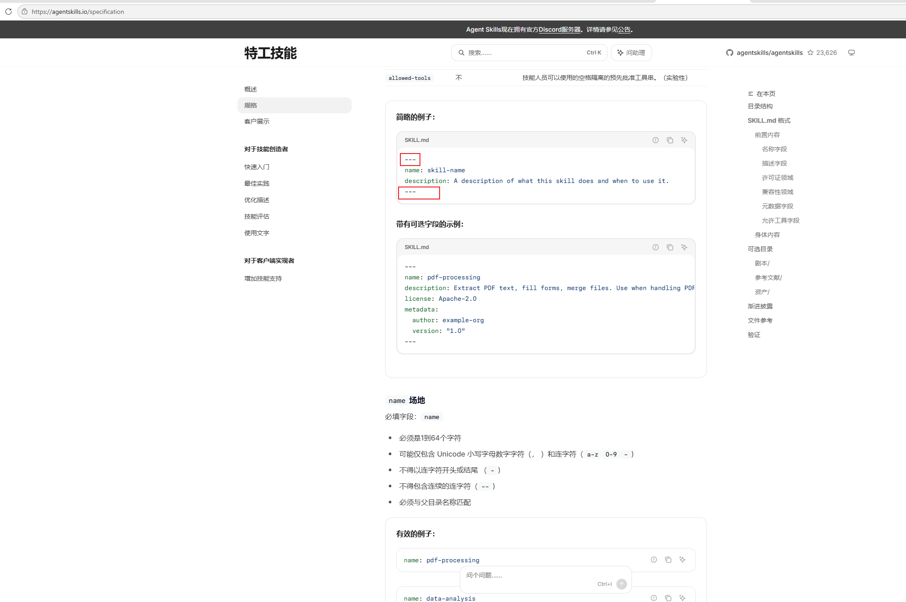The width and height of the screenshot is (906, 602).
Task: Open the 问助理 assistant button
Action: (631, 53)
